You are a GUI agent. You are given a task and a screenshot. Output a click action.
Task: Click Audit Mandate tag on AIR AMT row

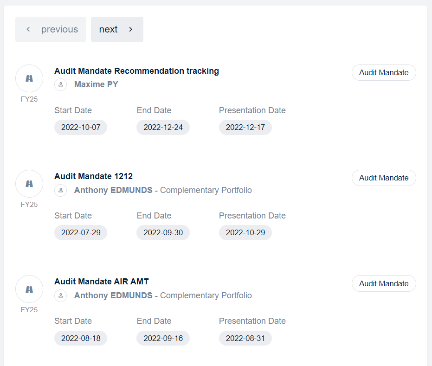(384, 283)
